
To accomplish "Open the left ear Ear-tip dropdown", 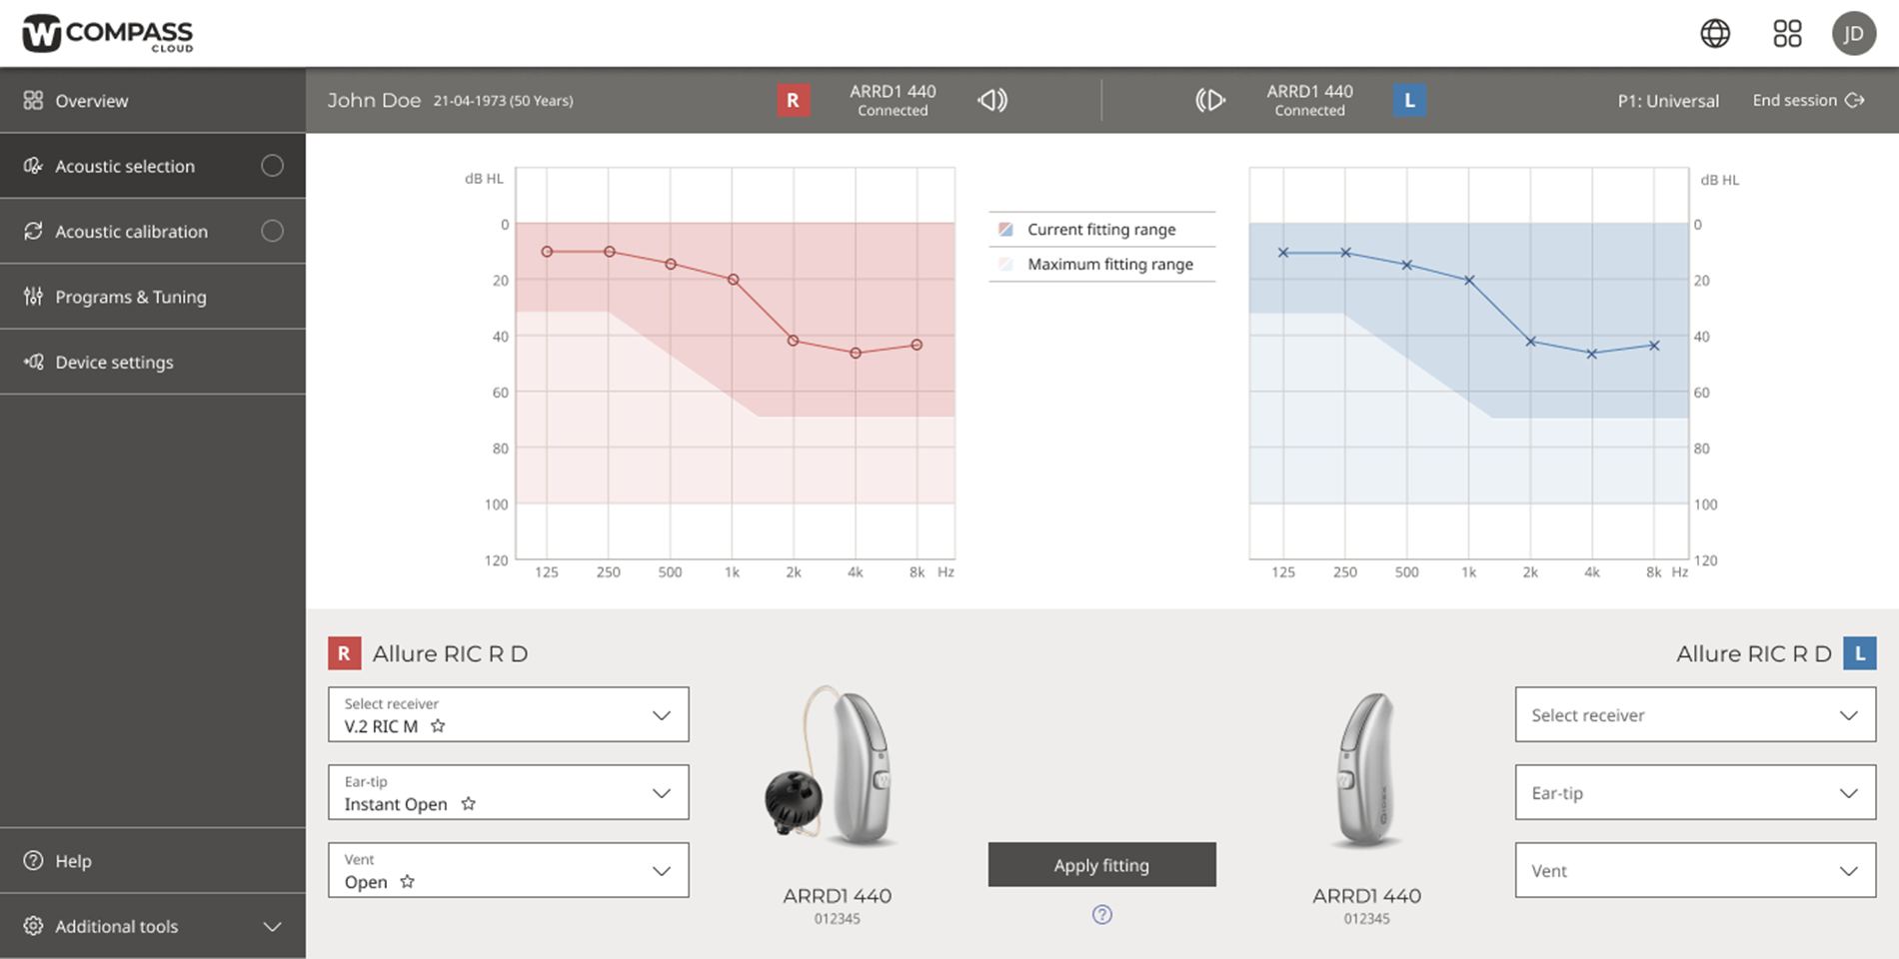I will tap(1694, 792).
